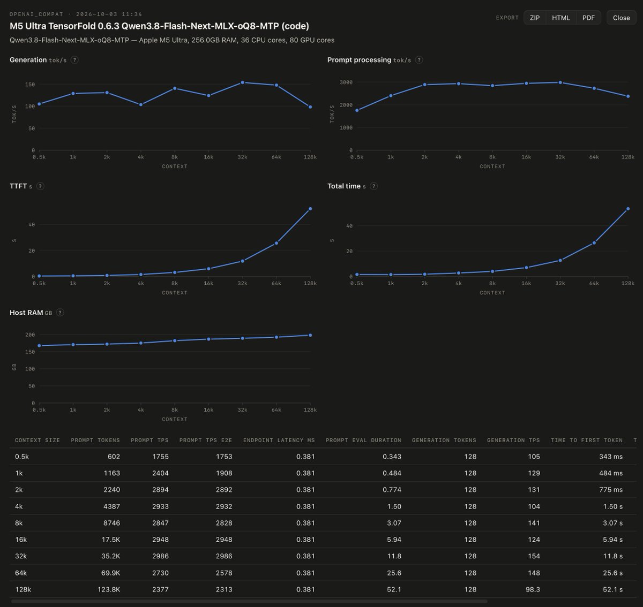This screenshot has height=607, width=643.
Task: Click the 128k context size row label
Action: tap(23, 589)
